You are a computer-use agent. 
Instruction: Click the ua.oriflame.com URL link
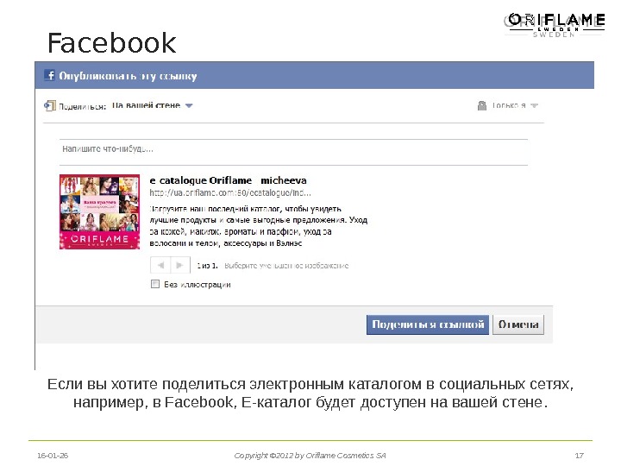pyautogui.click(x=230, y=193)
